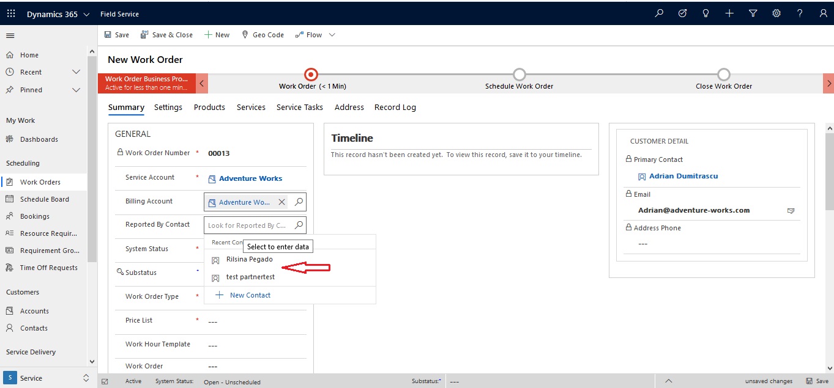Open the user account profile icon
This screenshot has width=834, height=388.
[823, 13]
